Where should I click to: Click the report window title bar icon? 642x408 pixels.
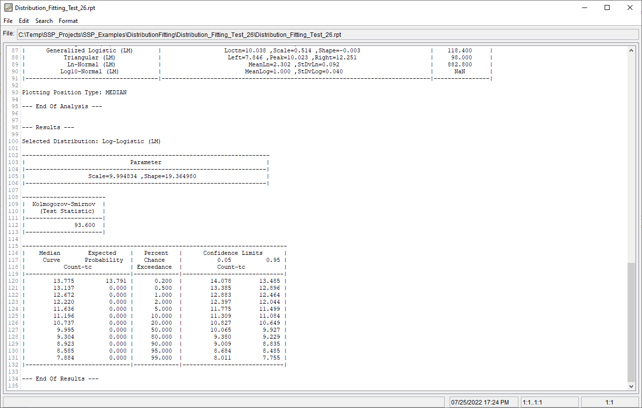click(x=8, y=8)
